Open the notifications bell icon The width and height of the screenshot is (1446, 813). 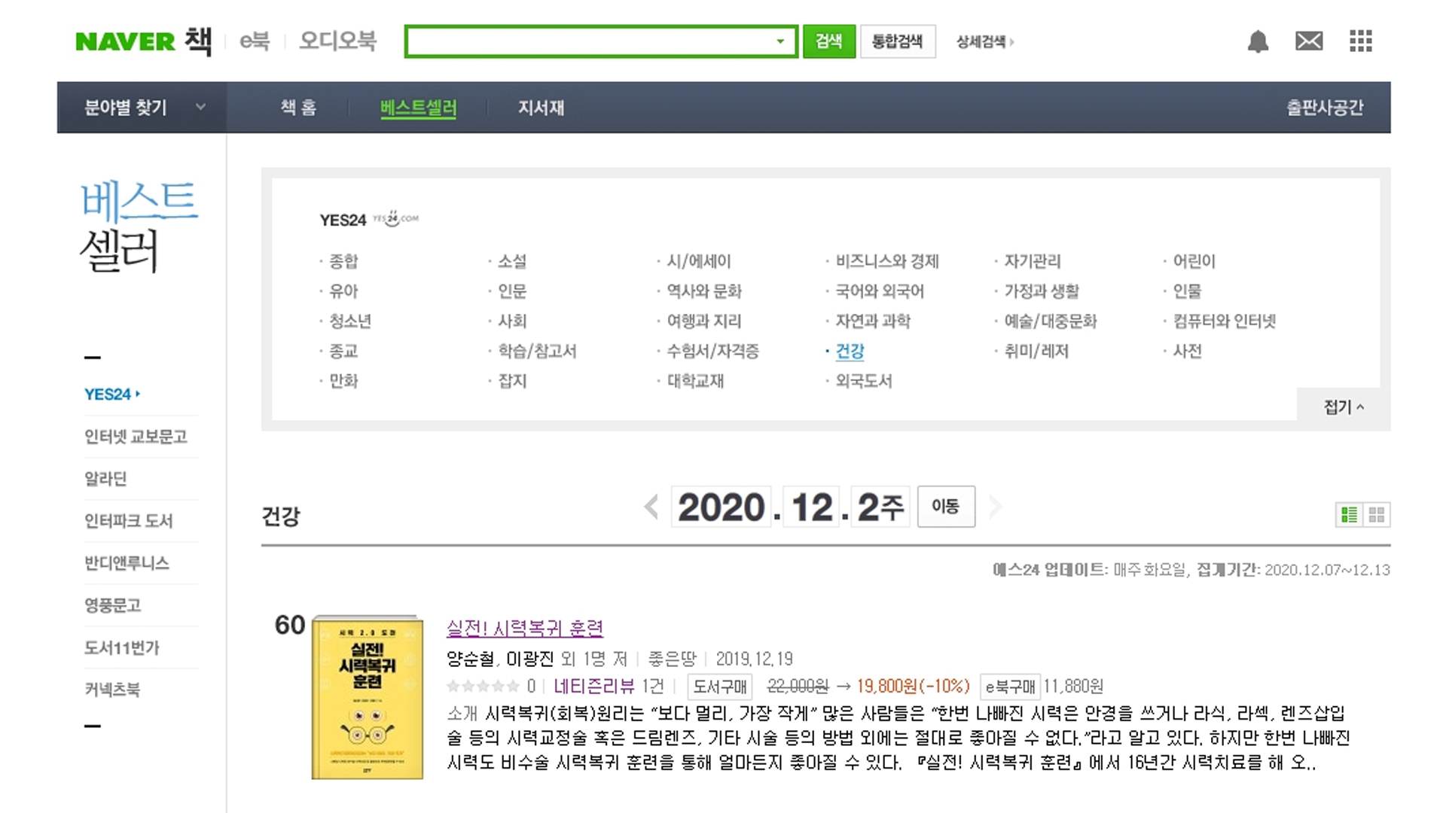point(1258,41)
